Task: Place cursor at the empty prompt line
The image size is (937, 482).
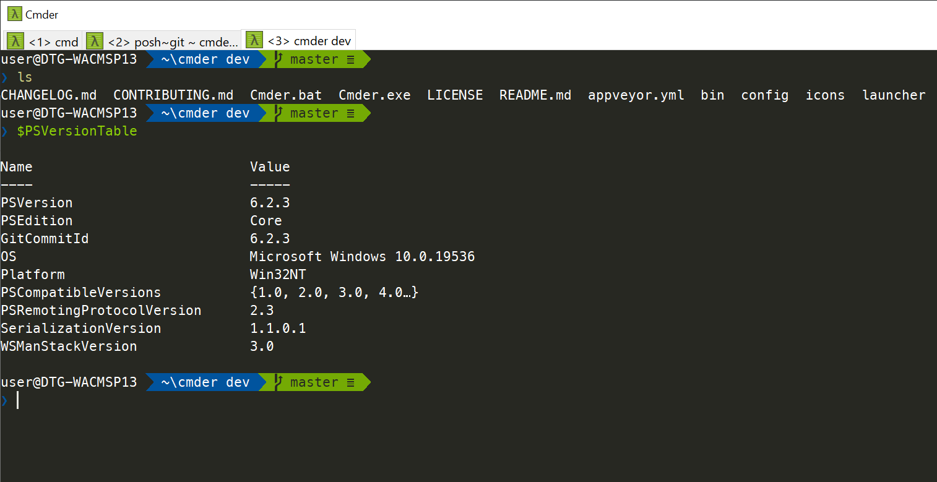Action: (17, 400)
